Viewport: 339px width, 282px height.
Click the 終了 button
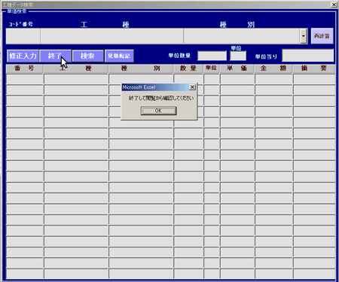56,56
